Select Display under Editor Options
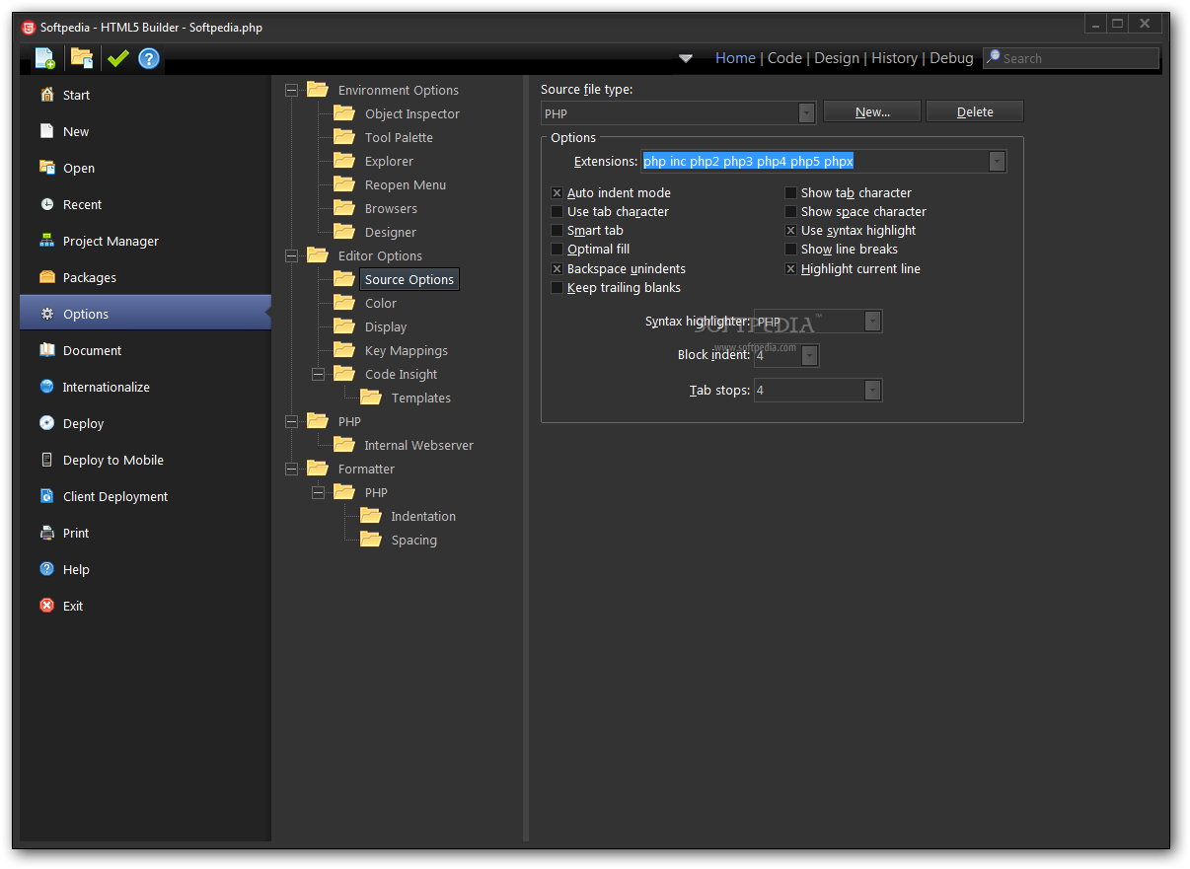Screen dimensions: 1190x869 coord(386,327)
